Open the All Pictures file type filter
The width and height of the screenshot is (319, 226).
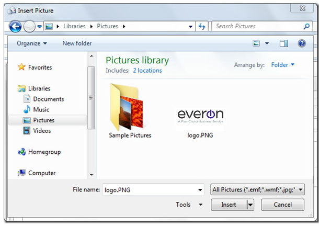[258, 189]
